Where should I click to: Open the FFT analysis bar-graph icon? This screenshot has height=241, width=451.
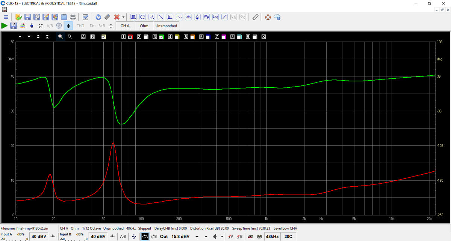pos(170,17)
